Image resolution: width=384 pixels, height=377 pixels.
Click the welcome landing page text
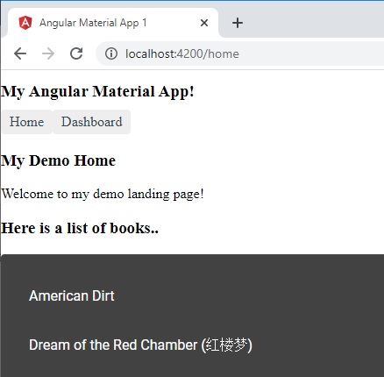click(103, 194)
